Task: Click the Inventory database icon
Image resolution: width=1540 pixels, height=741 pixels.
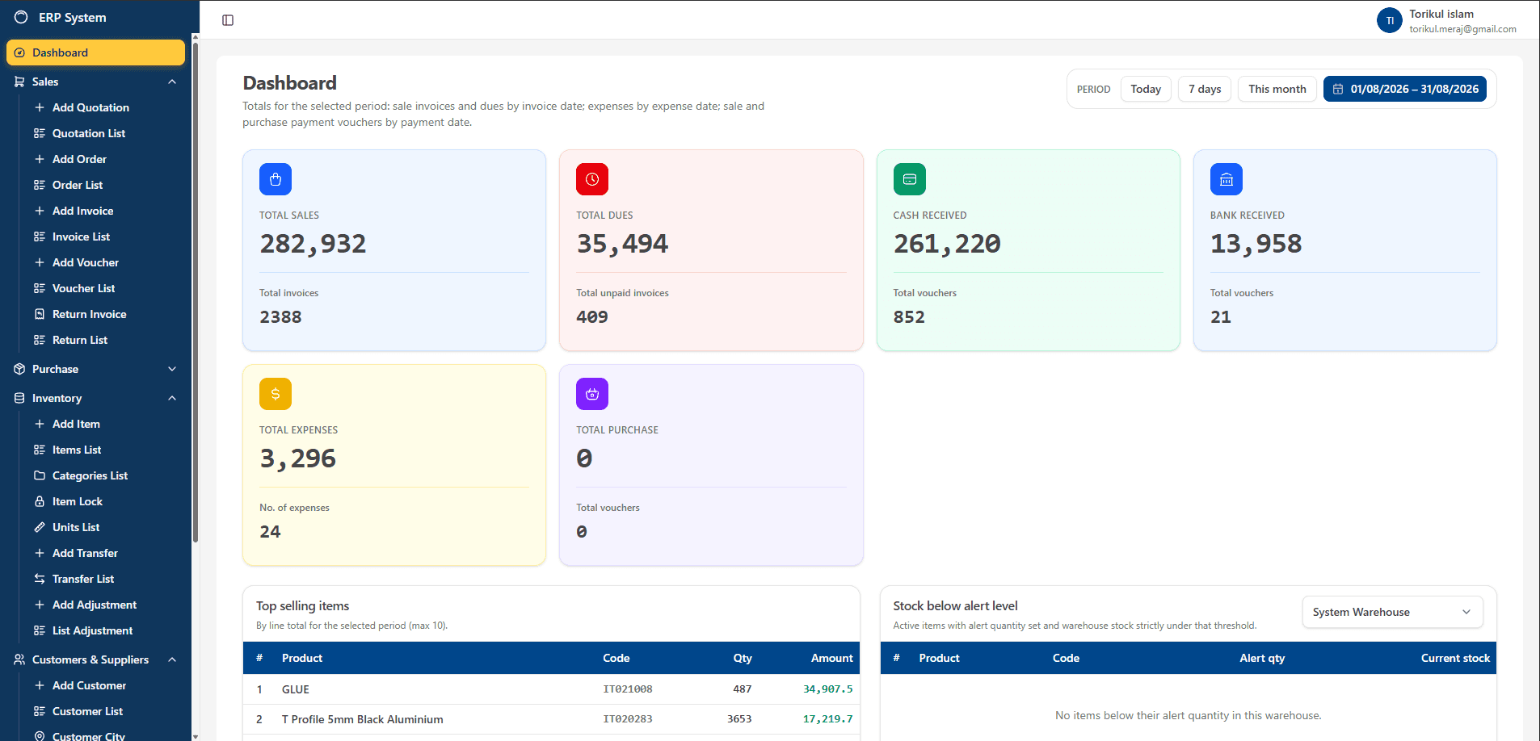Action: (x=19, y=398)
